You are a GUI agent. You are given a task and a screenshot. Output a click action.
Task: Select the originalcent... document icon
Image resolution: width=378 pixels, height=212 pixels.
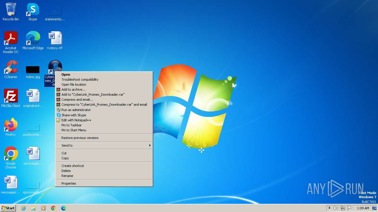click(x=33, y=98)
